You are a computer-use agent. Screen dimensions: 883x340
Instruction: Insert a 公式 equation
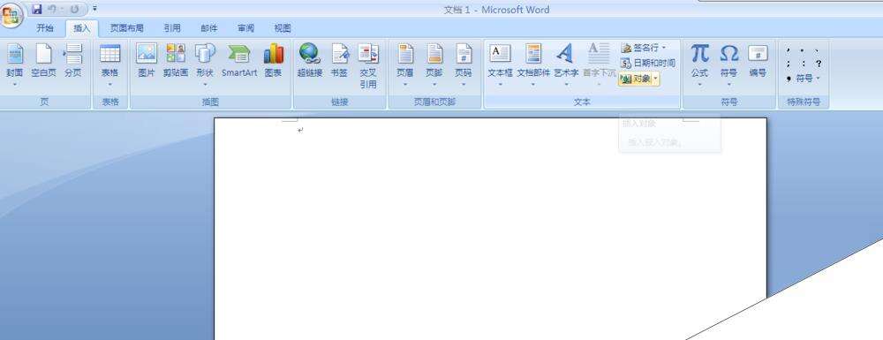click(x=699, y=64)
